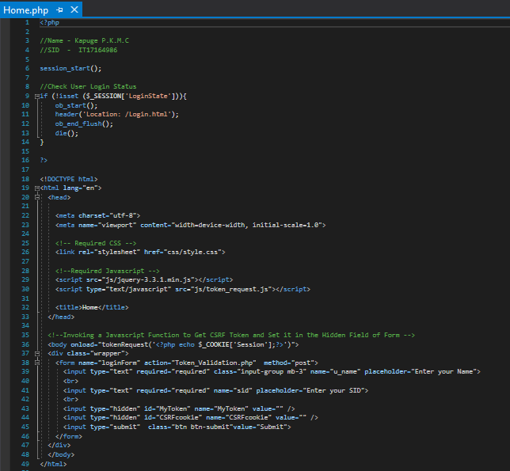This screenshot has width=510, height=471.
Task: Click placeholder="Enter your SID" on line 41
Action: 310,390
